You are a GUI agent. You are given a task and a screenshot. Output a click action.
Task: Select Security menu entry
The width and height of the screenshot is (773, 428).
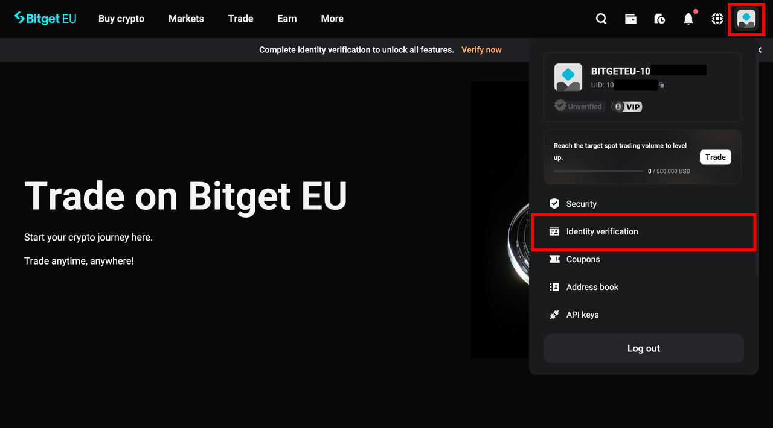644,204
